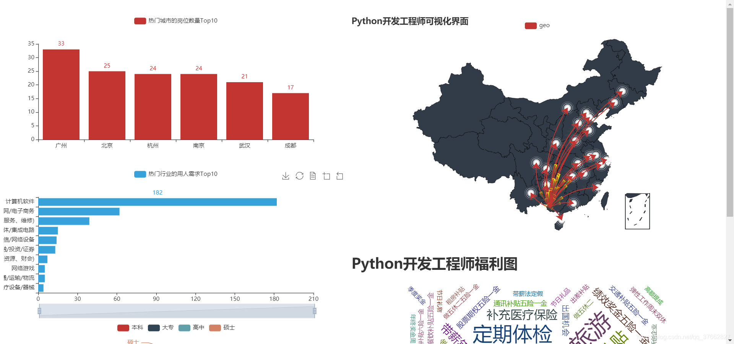Click the 网络游戏 horizontal bar

tap(42, 269)
